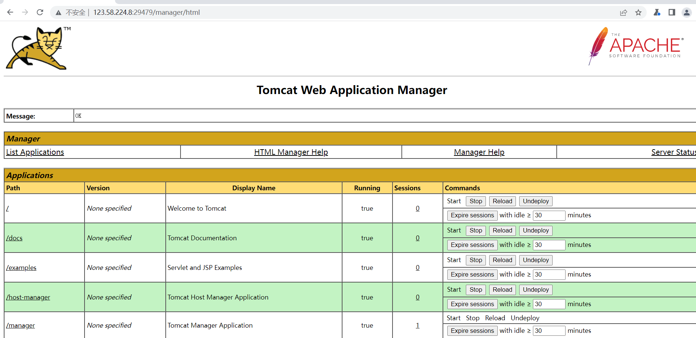Viewport: 696px width, 338px height.
Task: Reload the page with the refresh icon
Action: tap(40, 12)
